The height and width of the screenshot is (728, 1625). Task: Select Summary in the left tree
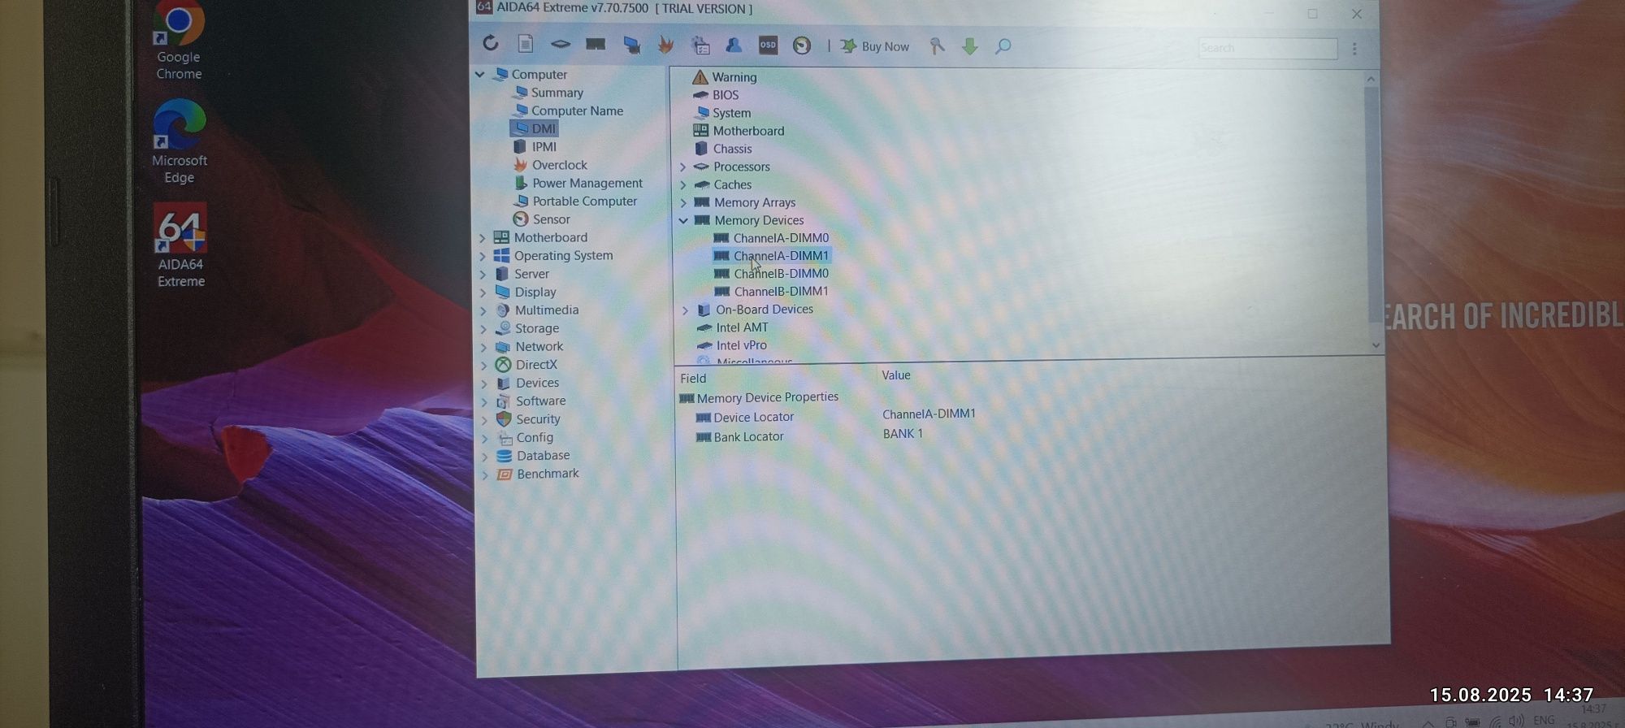pos(557,93)
